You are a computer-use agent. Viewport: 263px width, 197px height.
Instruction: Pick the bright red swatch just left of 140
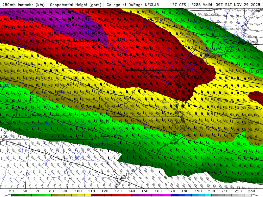128,195
